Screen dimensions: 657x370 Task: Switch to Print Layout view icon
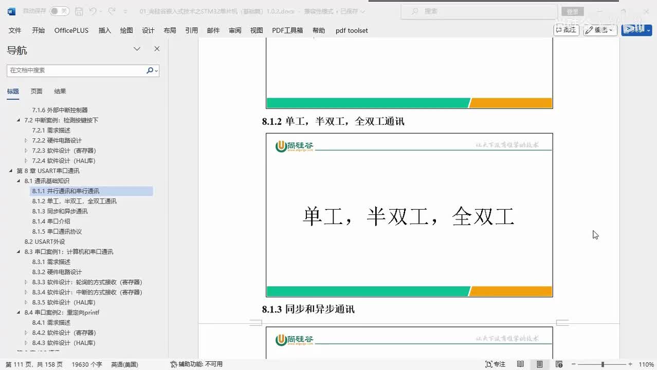pos(540,364)
